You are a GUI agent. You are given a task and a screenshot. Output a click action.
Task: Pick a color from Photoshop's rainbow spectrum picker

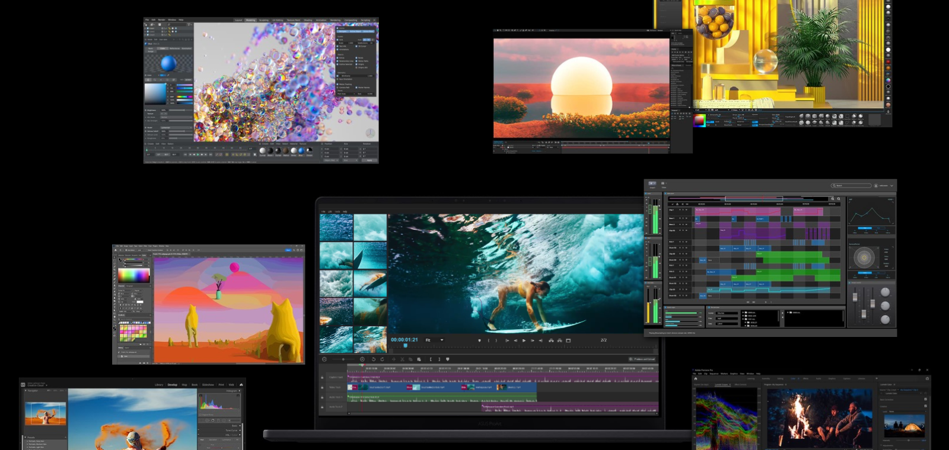(x=134, y=275)
